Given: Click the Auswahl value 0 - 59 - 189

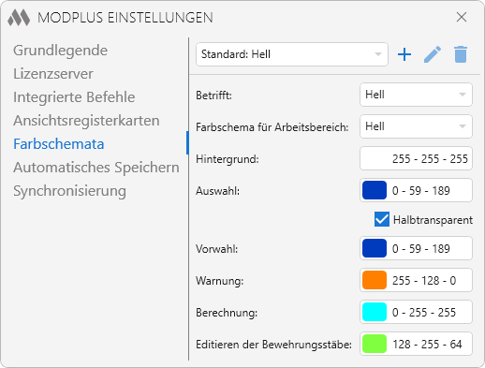Looking at the screenshot, I should [420, 191].
